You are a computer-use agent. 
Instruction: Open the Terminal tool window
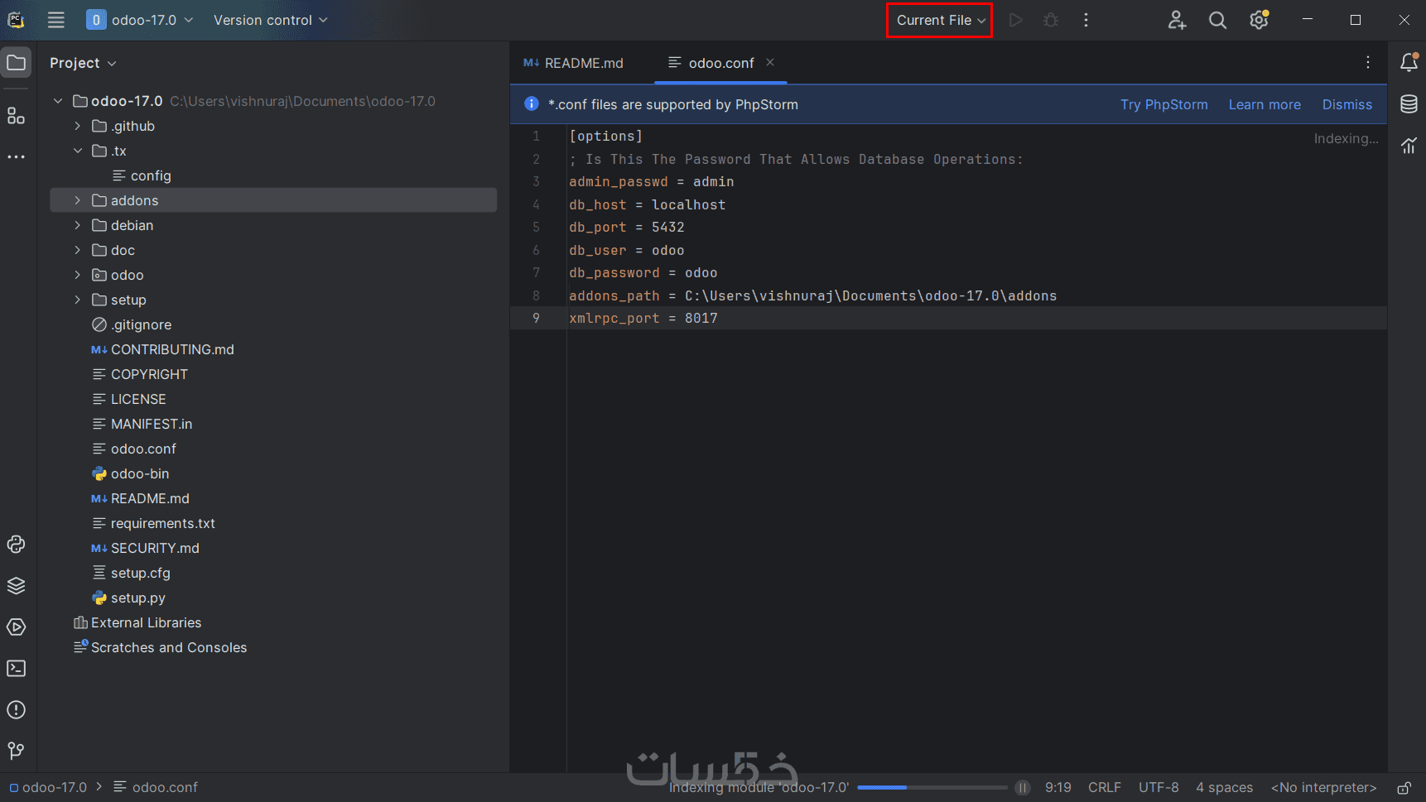[17, 668]
